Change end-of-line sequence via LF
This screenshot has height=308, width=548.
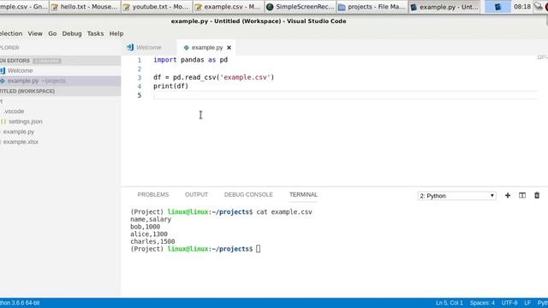click(x=527, y=303)
